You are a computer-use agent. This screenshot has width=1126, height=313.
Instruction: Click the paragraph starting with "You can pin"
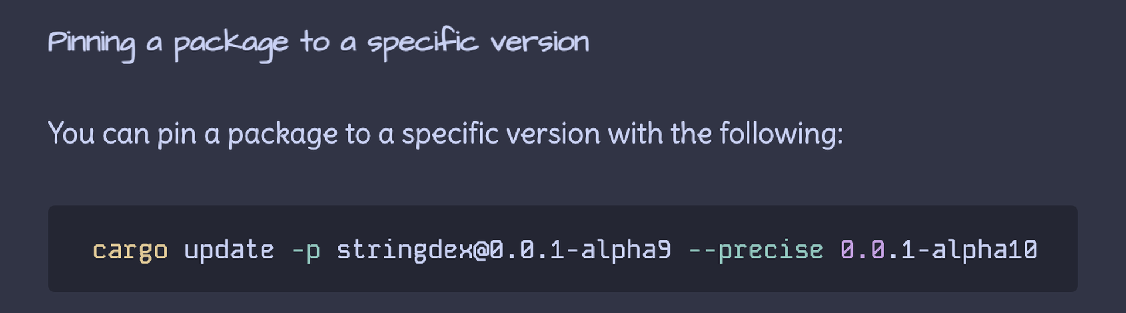(445, 134)
